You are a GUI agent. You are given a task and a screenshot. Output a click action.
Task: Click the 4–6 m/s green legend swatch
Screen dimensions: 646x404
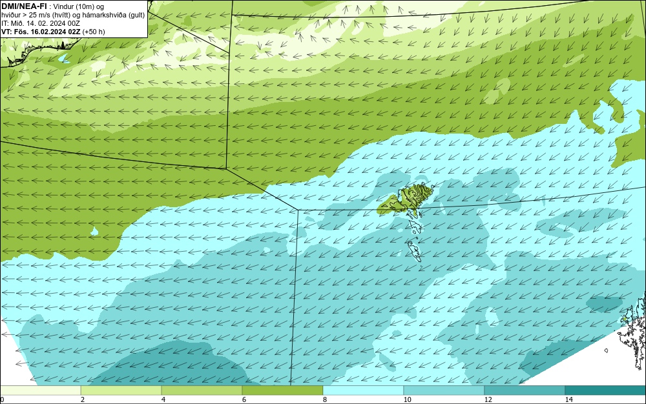point(202,390)
